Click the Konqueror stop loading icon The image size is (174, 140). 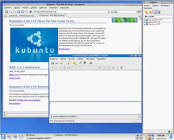pyautogui.click(x=27, y=12)
